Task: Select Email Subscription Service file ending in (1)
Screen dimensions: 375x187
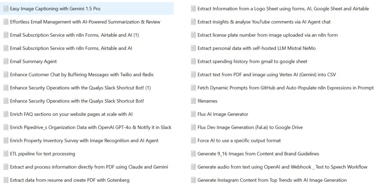Action: pyautogui.click(x=74, y=35)
